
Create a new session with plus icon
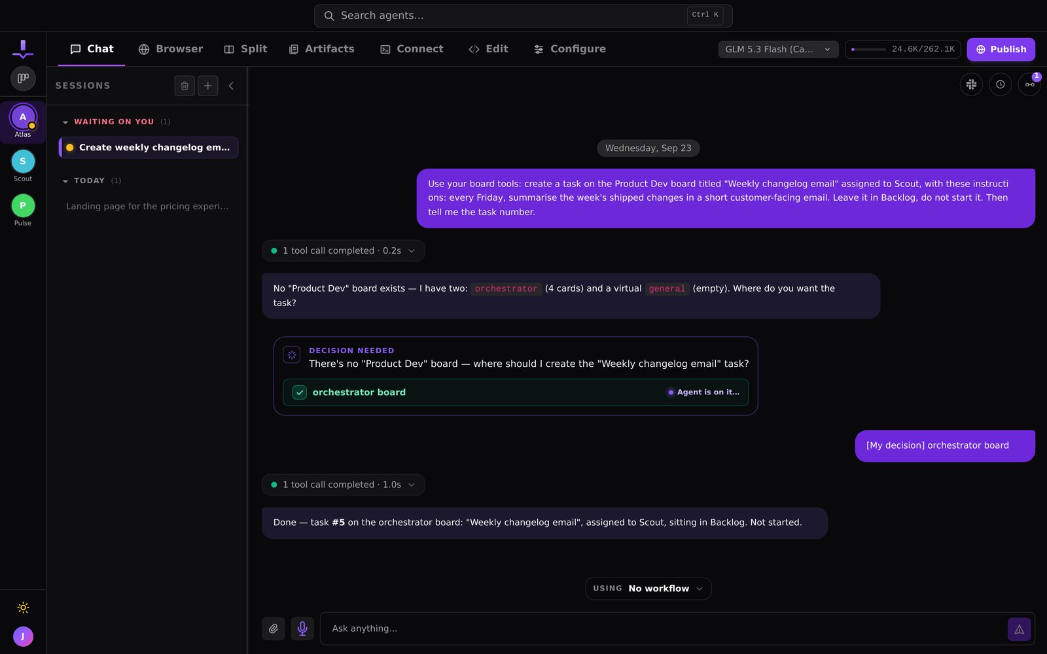coord(208,86)
